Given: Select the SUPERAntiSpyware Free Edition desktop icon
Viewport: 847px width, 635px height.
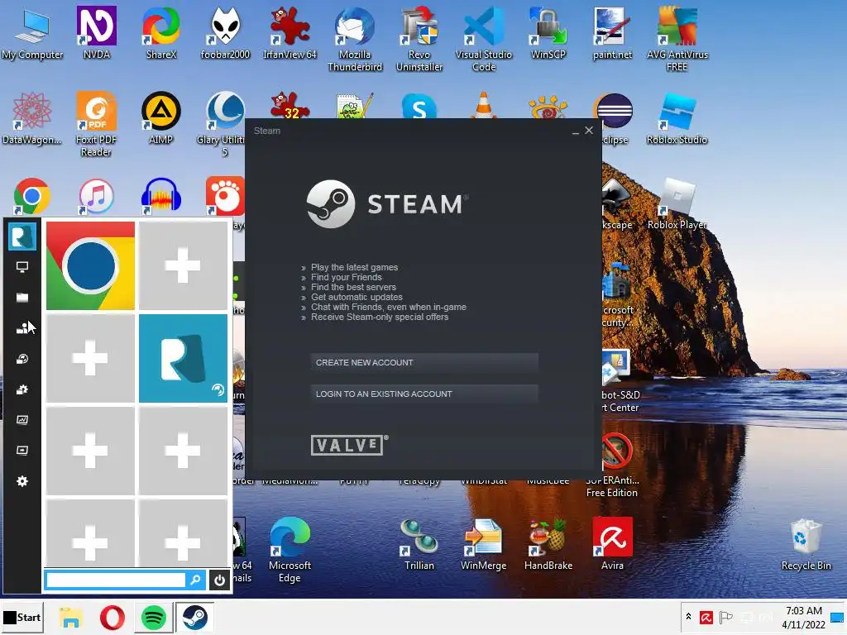Looking at the screenshot, I should pos(615,465).
